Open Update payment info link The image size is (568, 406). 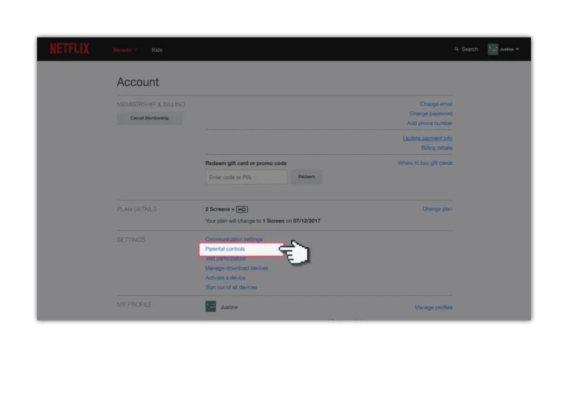[x=428, y=138]
